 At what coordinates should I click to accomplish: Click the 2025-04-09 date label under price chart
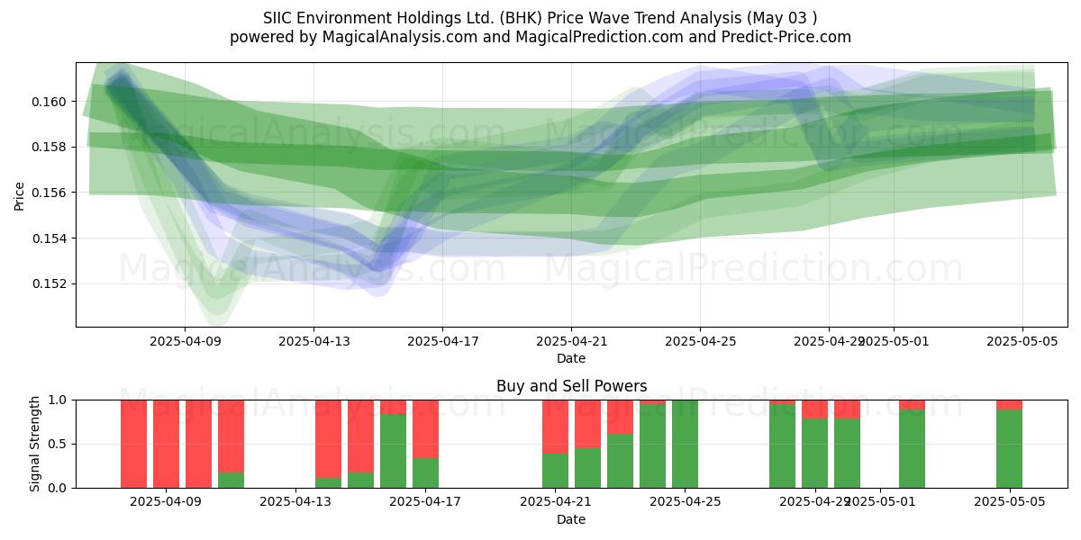[185, 342]
